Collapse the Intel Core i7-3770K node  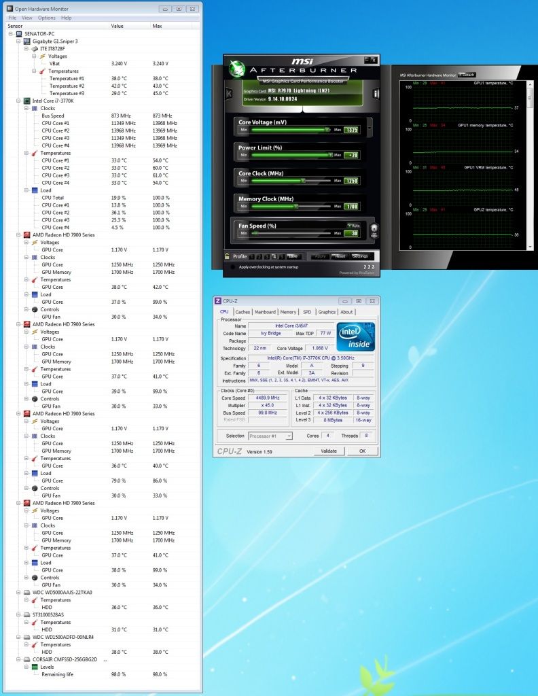pyautogui.click(x=18, y=101)
